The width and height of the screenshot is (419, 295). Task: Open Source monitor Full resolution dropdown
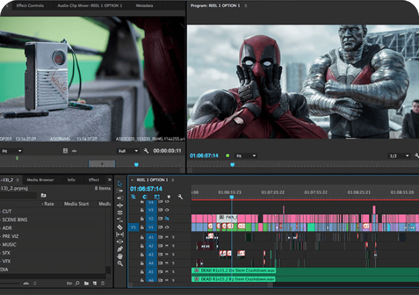pos(127,151)
